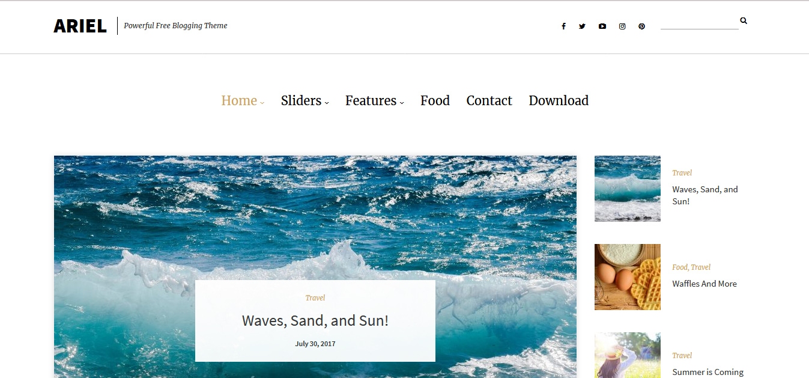Click the Powerful Free Blogging Theme tagline

[175, 26]
